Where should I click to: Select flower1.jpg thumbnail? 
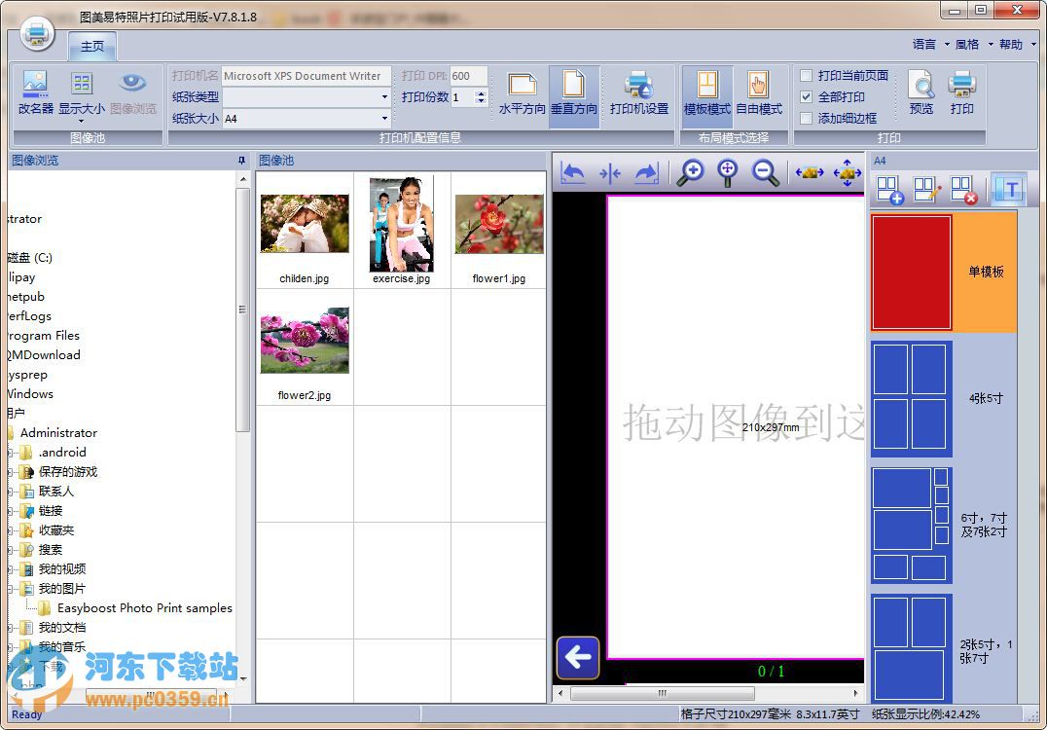coord(499,224)
